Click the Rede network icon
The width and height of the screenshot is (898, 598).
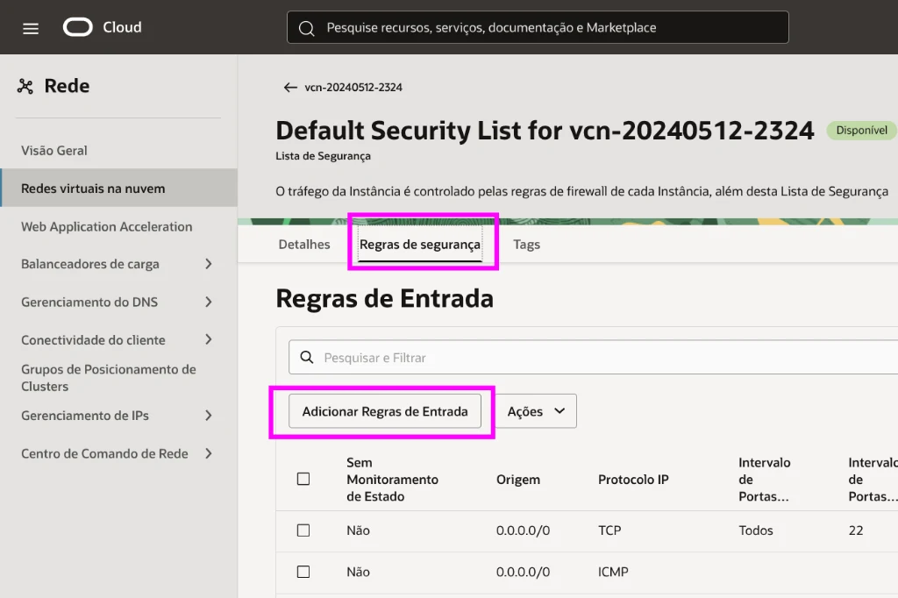[x=25, y=86]
